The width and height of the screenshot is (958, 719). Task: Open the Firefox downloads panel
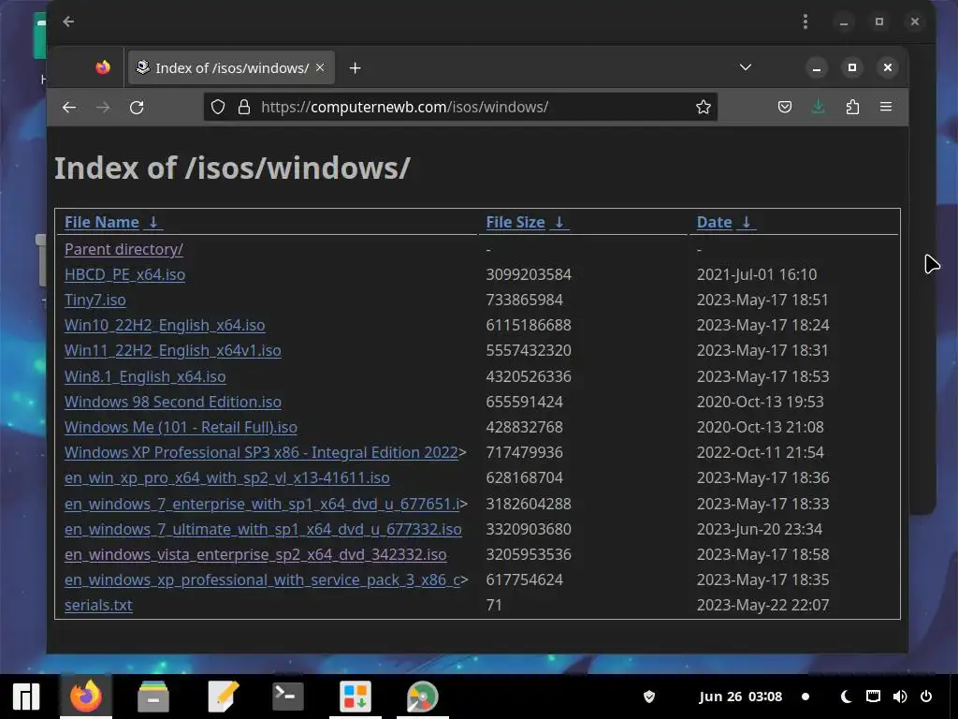[818, 108]
